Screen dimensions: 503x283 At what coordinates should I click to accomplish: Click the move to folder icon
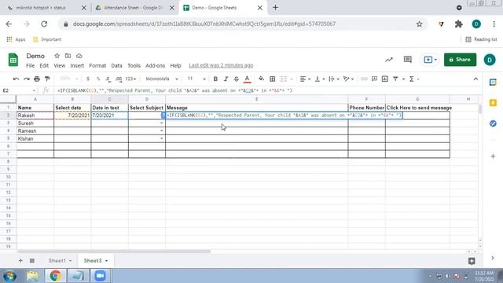click(68, 56)
